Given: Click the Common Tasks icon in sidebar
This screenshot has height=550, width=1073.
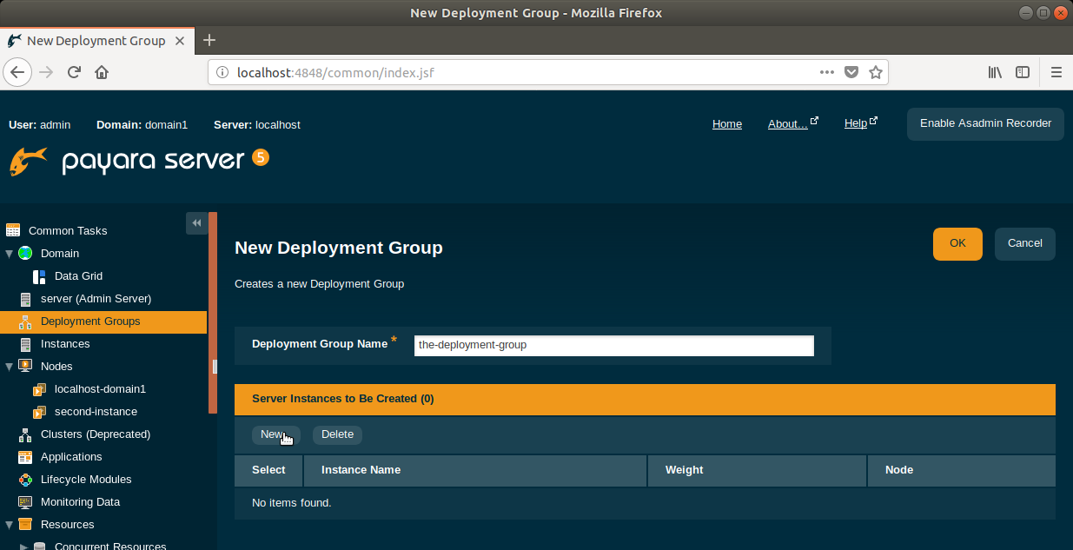Looking at the screenshot, I should pyautogui.click(x=12, y=230).
